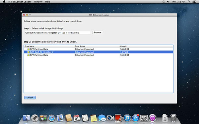
Task: Close the M3 BitLocker Loader window
Action: [x=24, y=15]
